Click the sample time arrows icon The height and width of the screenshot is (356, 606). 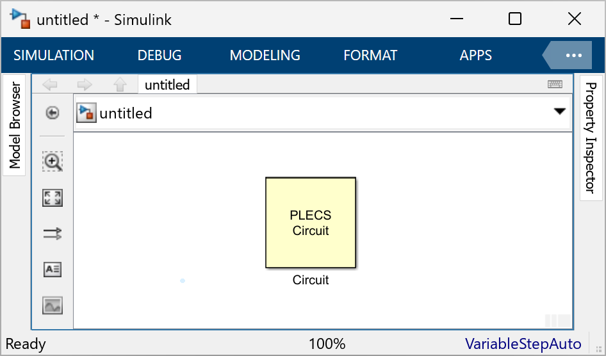[53, 234]
